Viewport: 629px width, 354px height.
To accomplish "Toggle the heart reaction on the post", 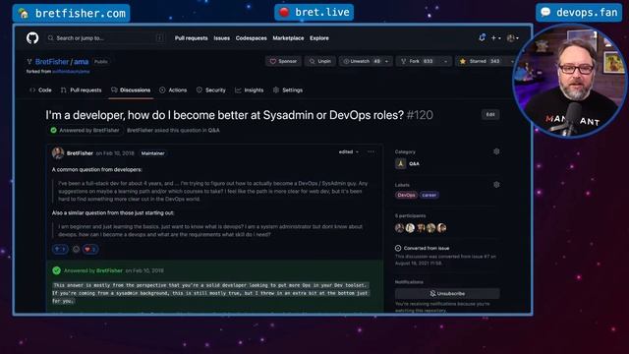I will (90, 249).
